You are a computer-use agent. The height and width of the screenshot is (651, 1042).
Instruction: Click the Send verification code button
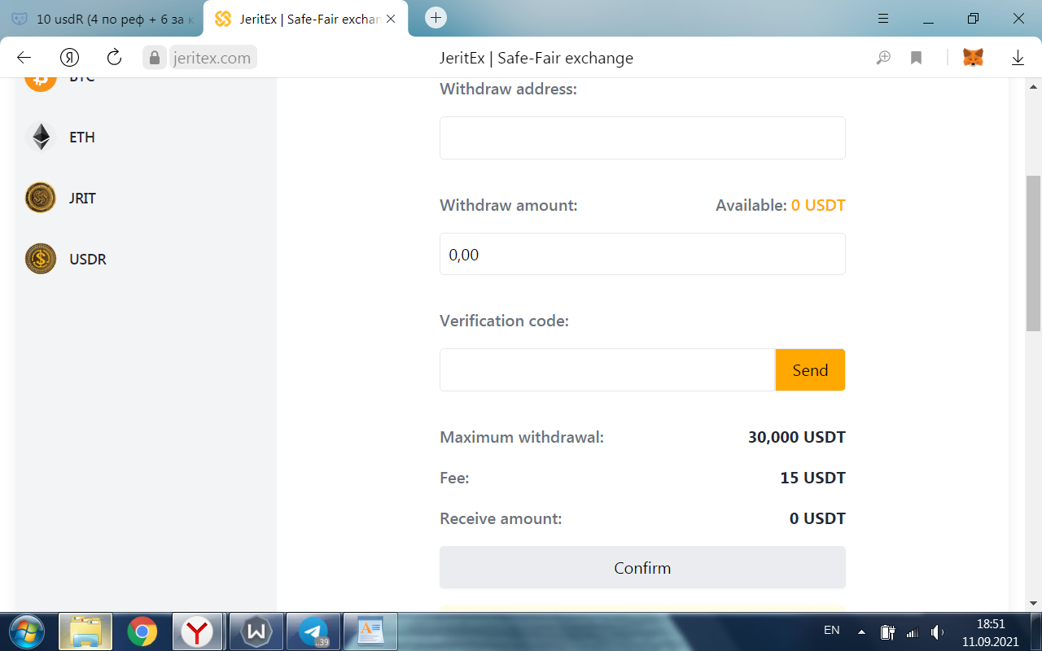tap(810, 370)
